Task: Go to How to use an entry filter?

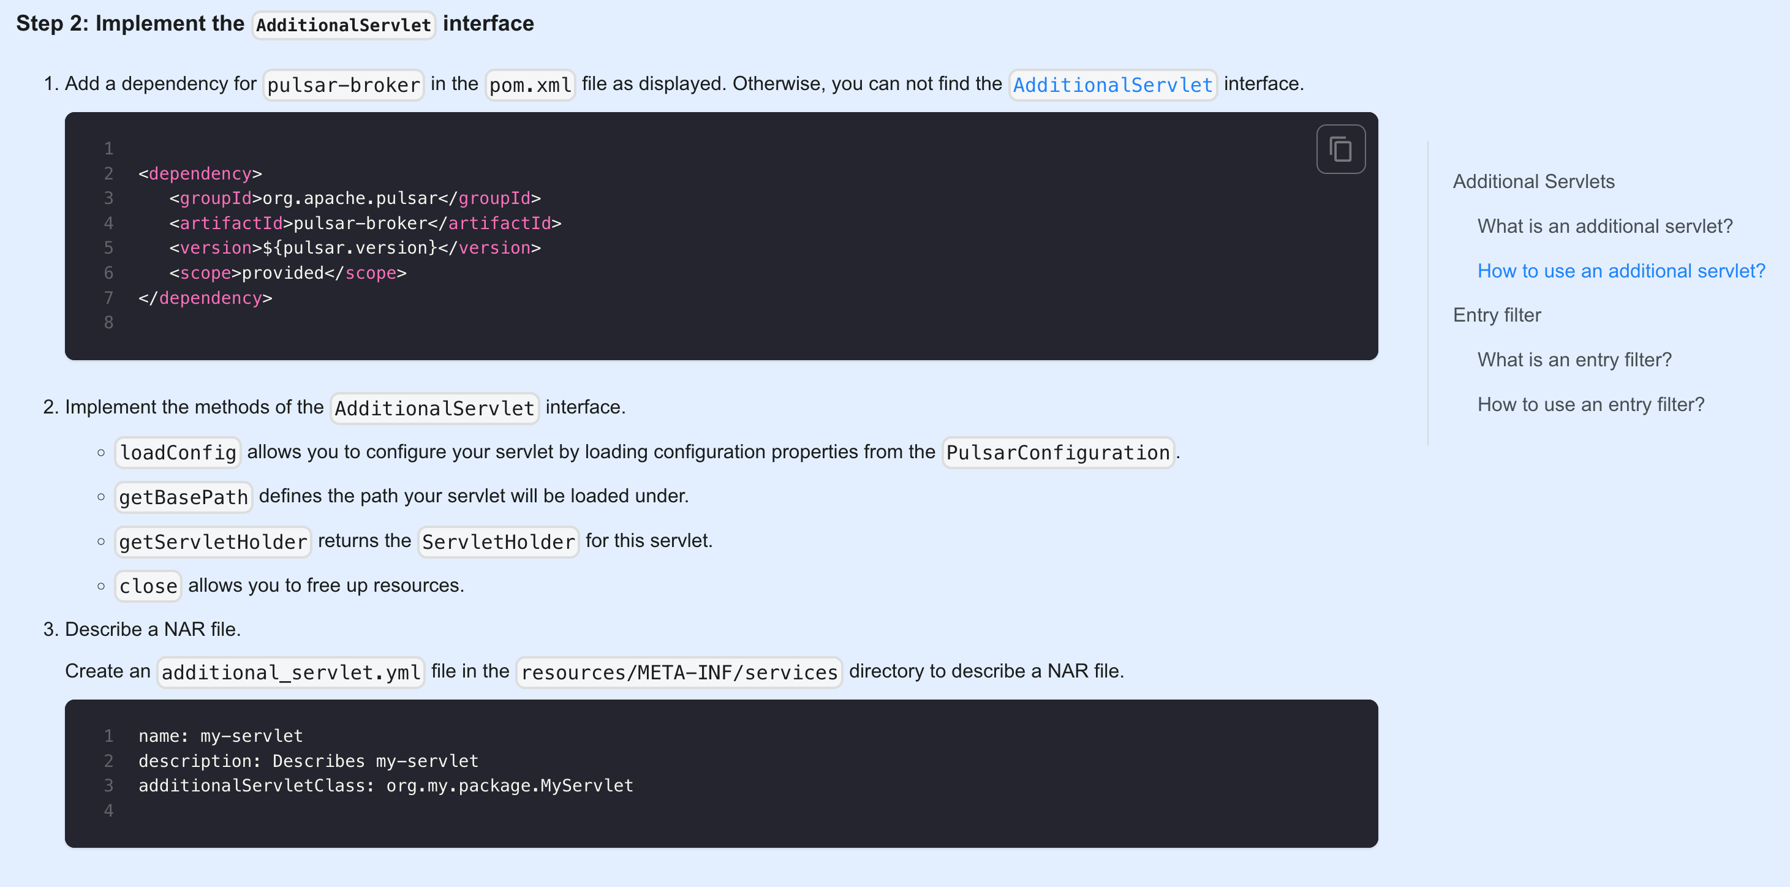Action: 1590,404
